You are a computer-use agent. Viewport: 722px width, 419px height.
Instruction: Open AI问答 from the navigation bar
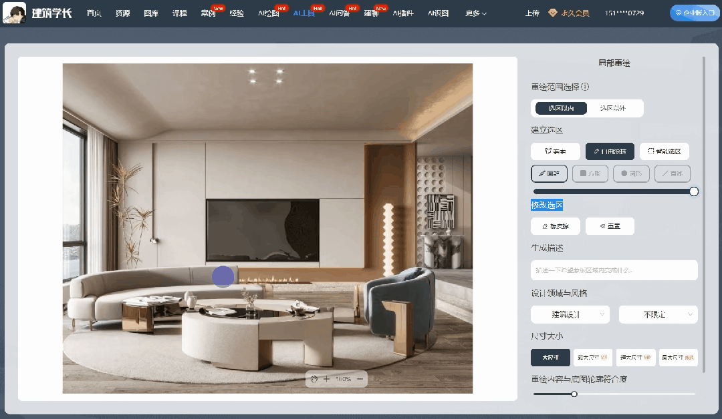click(x=340, y=13)
